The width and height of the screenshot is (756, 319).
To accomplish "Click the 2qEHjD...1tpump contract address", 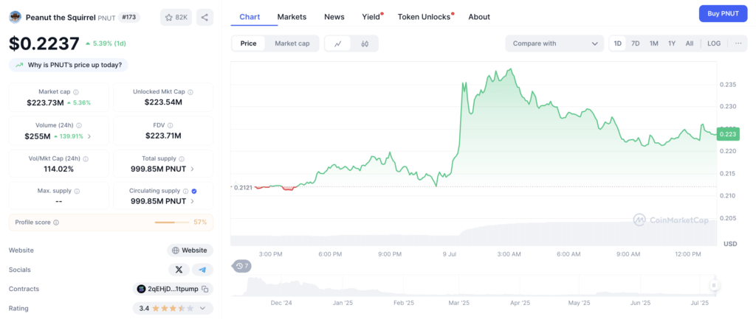I will pos(173,289).
